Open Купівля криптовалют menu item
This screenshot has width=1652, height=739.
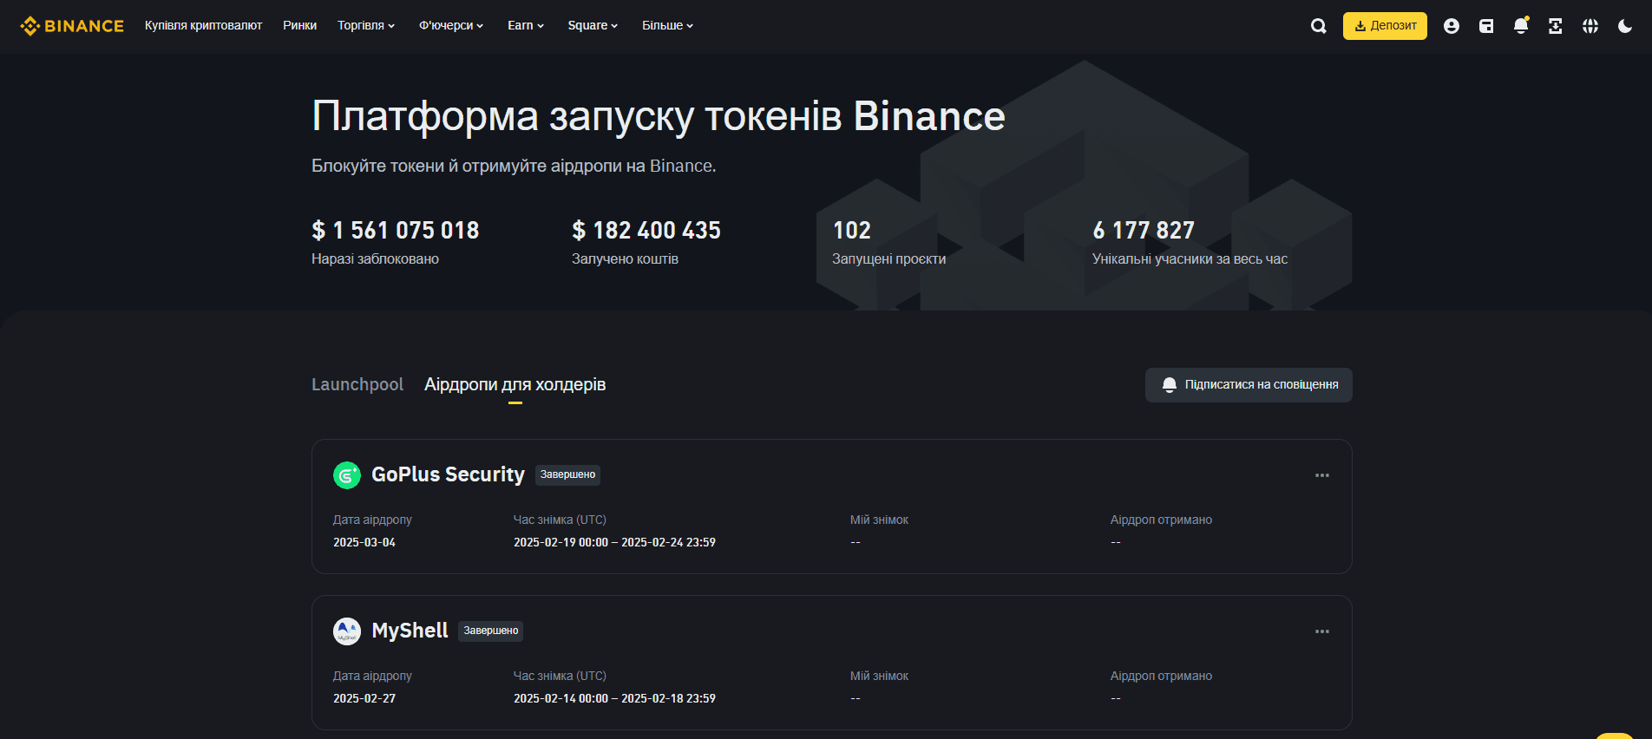tap(203, 26)
